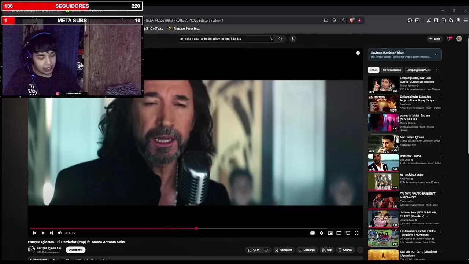Open Brave Wallet icon
Screen dimensions: 469x264
click(x=443, y=21)
